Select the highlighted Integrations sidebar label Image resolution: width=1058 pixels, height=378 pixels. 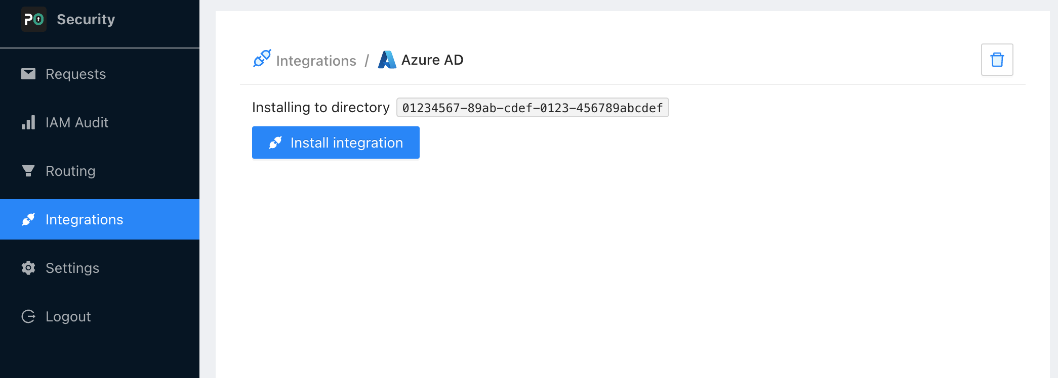click(84, 219)
